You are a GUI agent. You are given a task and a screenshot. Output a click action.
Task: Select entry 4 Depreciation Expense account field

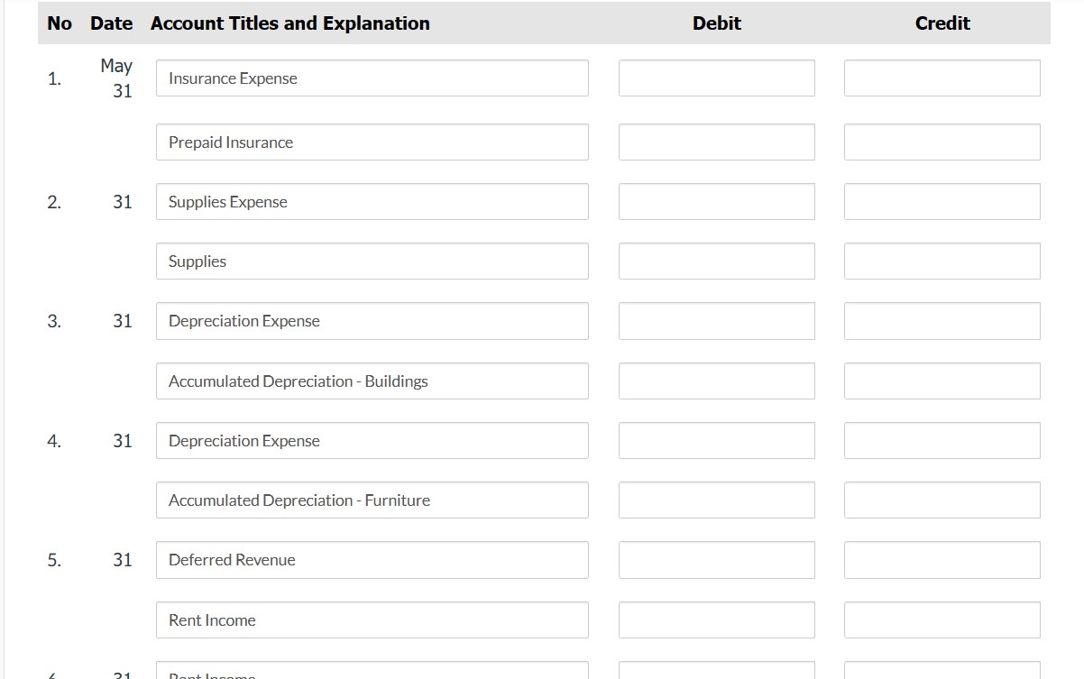(372, 441)
